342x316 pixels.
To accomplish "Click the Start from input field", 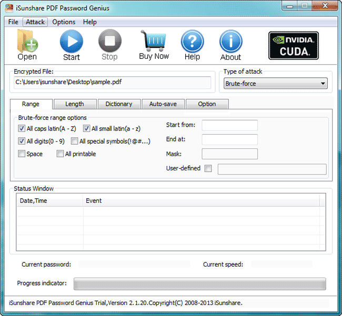I will tap(230, 125).
